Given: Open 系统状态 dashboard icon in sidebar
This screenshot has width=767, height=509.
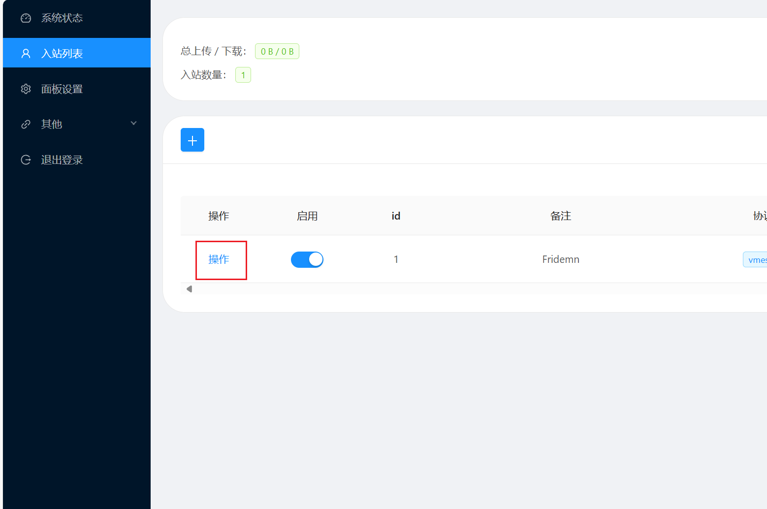Looking at the screenshot, I should [26, 18].
